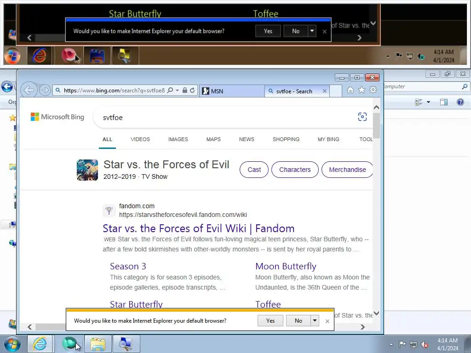Click the address bar search magnifier icon
The image size is (471, 353).
[x=170, y=90]
